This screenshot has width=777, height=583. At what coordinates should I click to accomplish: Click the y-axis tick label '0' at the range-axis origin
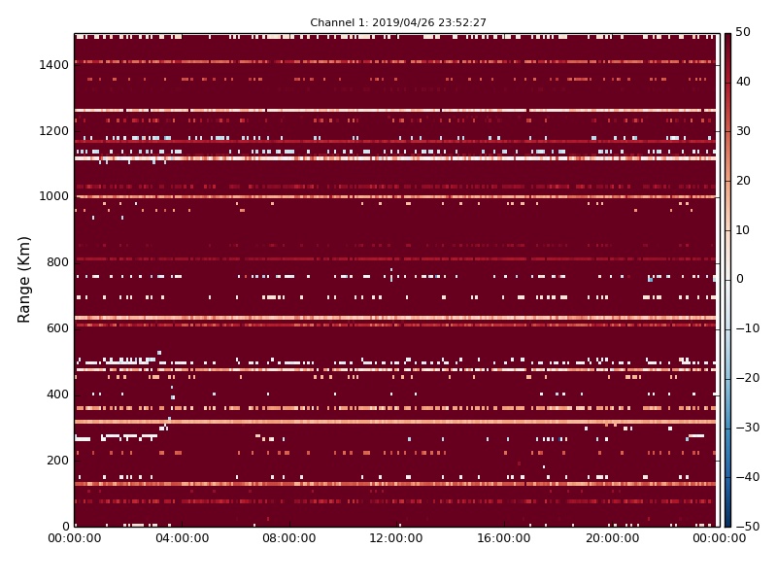65,526
